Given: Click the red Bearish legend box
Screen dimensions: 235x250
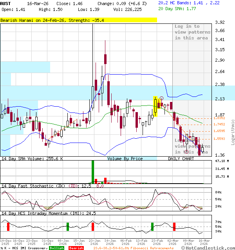Looking at the screenshot, I should point(76,248).
